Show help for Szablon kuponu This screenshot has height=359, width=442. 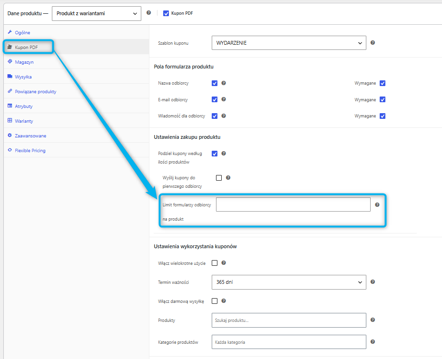coord(373,42)
